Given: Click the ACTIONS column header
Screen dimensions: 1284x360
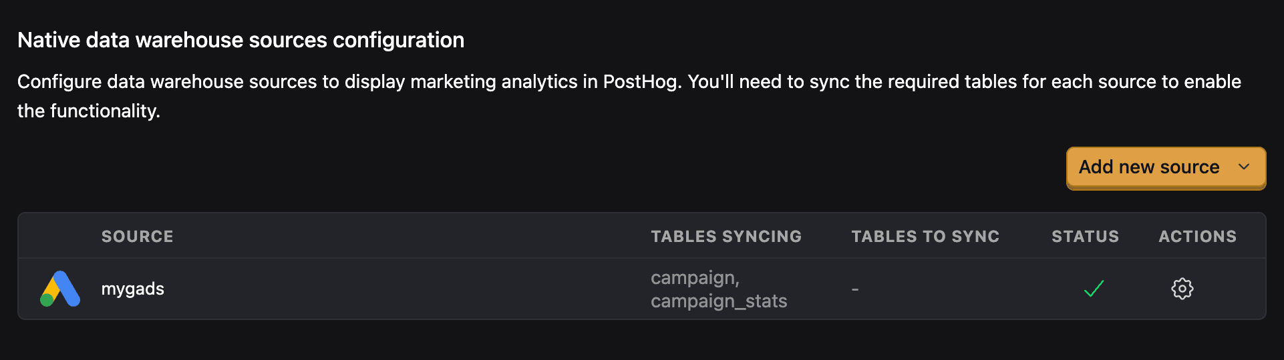Looking at the screenshot, I should (x=1197, y=236).
